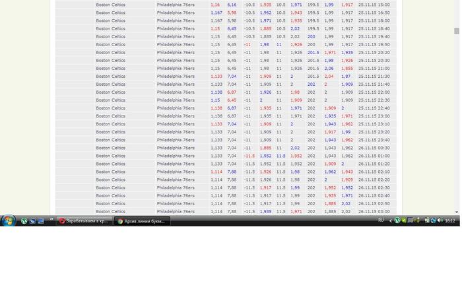Select the timestamp 26.11.15 01:20
This screenshot has height=295, width=462.
click(x=374, y=164)
